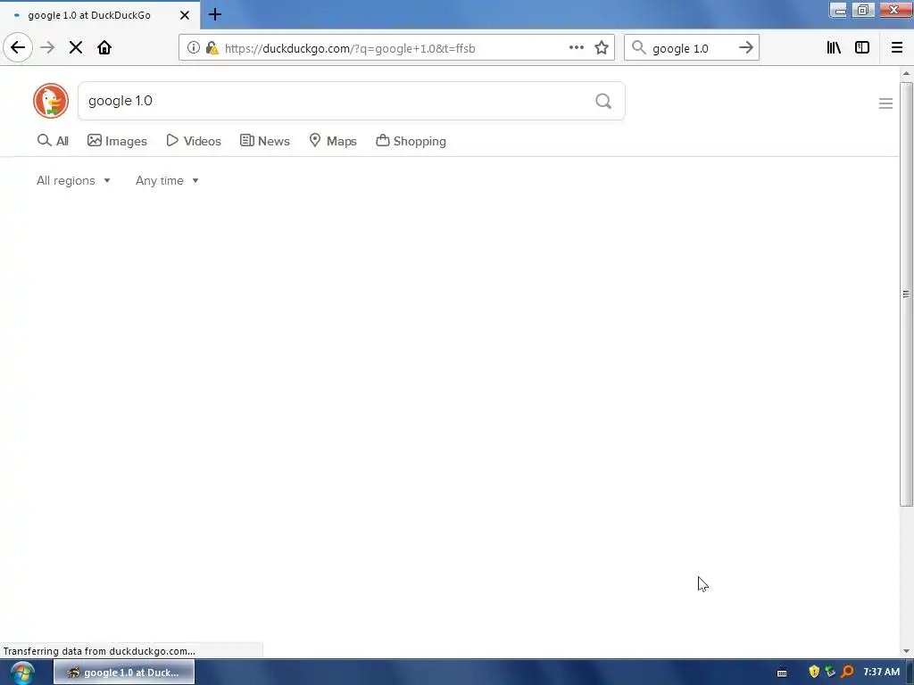This screenshot has height=685, width=914.
Task: Switch to the News results tab
Action: tap(264, 141)
